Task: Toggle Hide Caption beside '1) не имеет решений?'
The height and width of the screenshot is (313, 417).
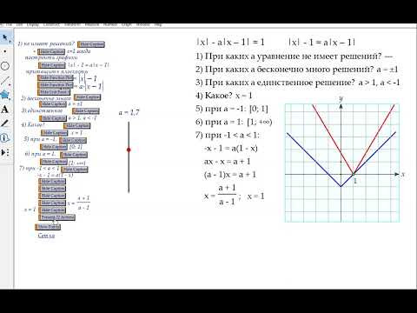Action: pyautogui.click(x=91, y=44)
